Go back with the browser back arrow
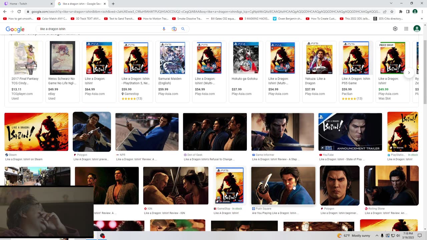The image size is (427, 240). tap(5, 12)
